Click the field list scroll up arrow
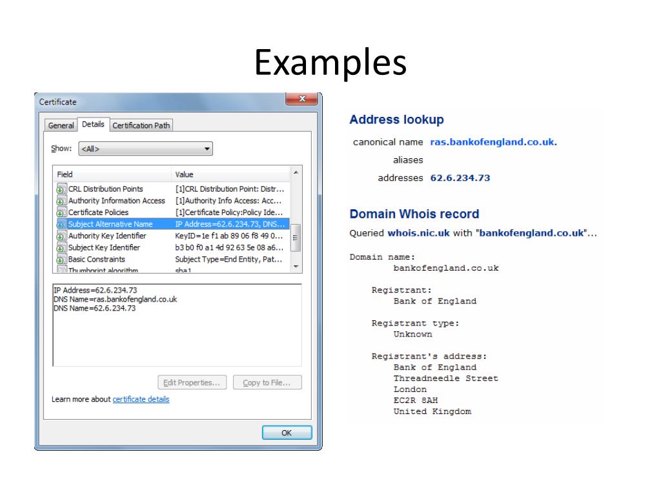 click(296, 172)
